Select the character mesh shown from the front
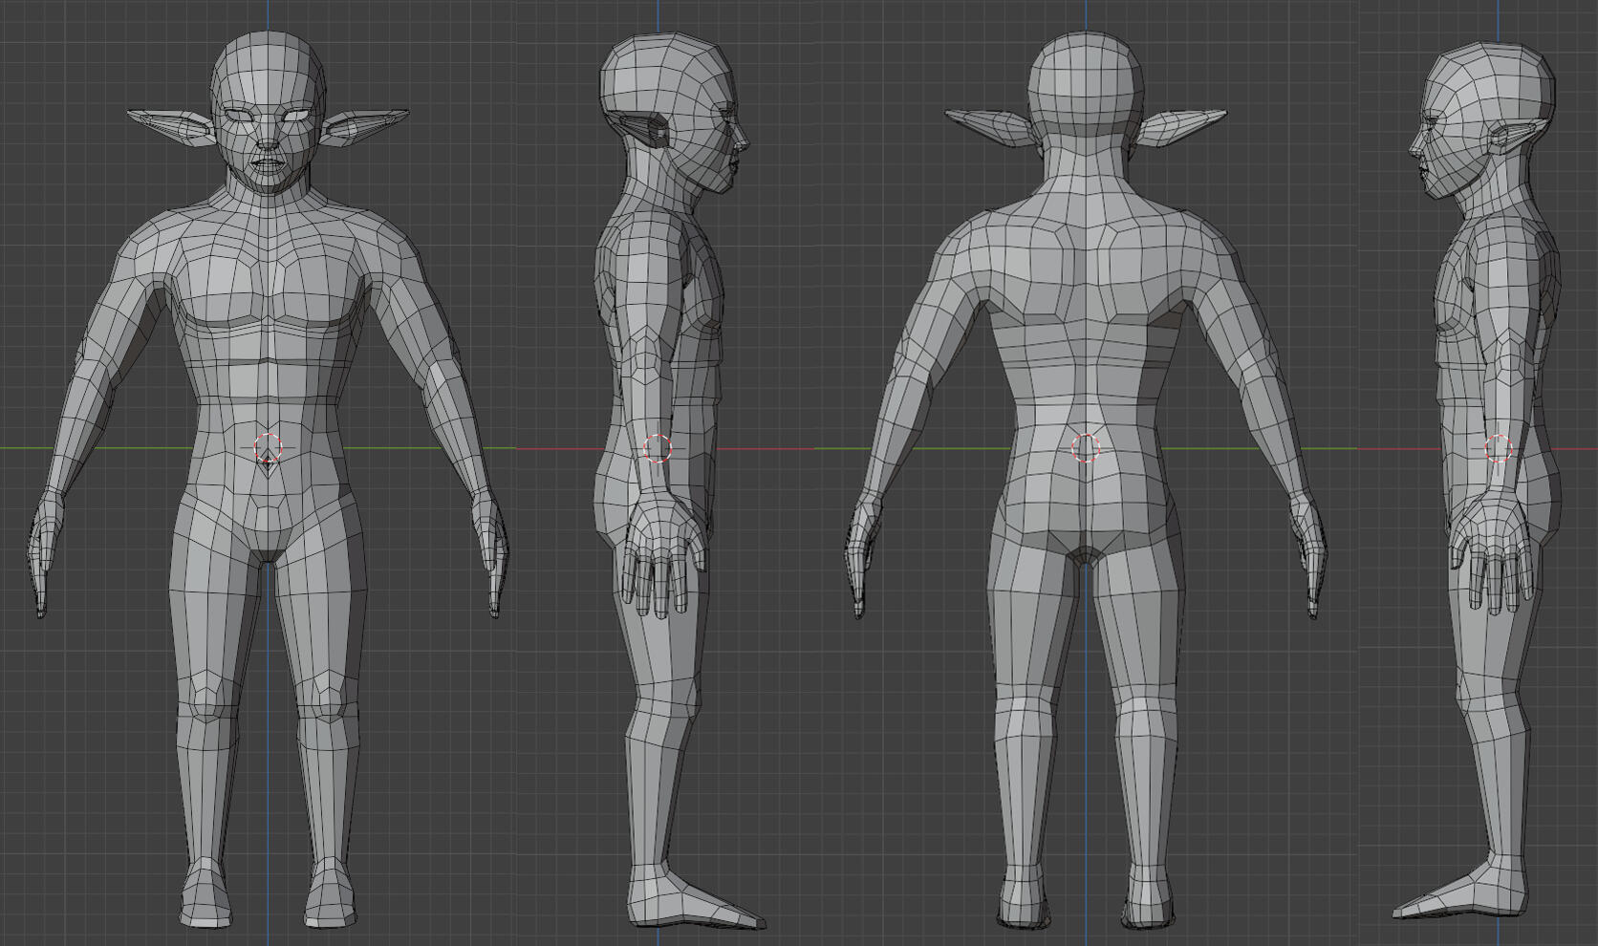The width and height of the screenshot is (1598, 946). click(269, 481)
